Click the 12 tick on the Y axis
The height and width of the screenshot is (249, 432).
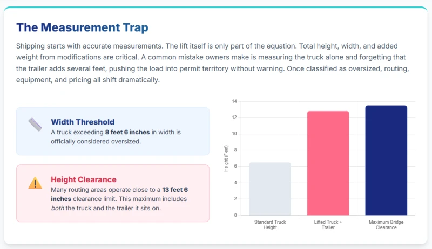[x=234, y=117]
